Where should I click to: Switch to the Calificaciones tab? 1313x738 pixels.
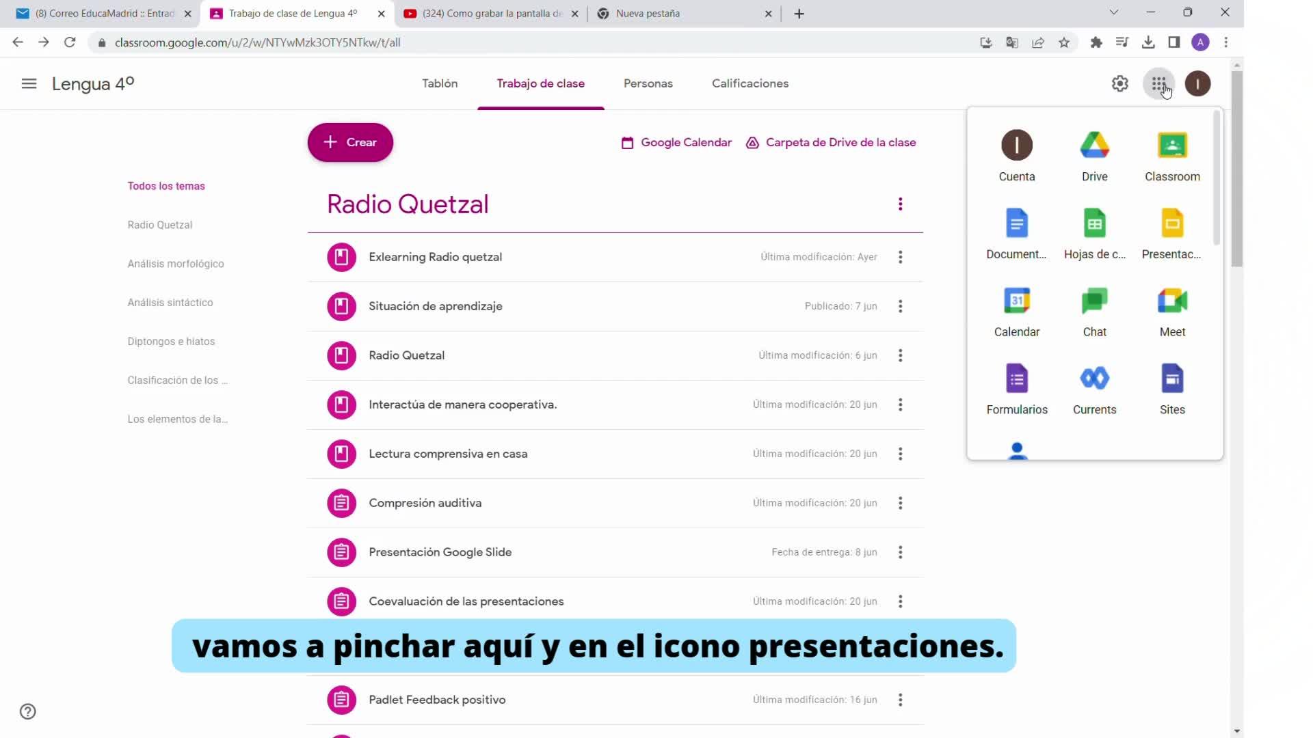click(x=750, y=83)
